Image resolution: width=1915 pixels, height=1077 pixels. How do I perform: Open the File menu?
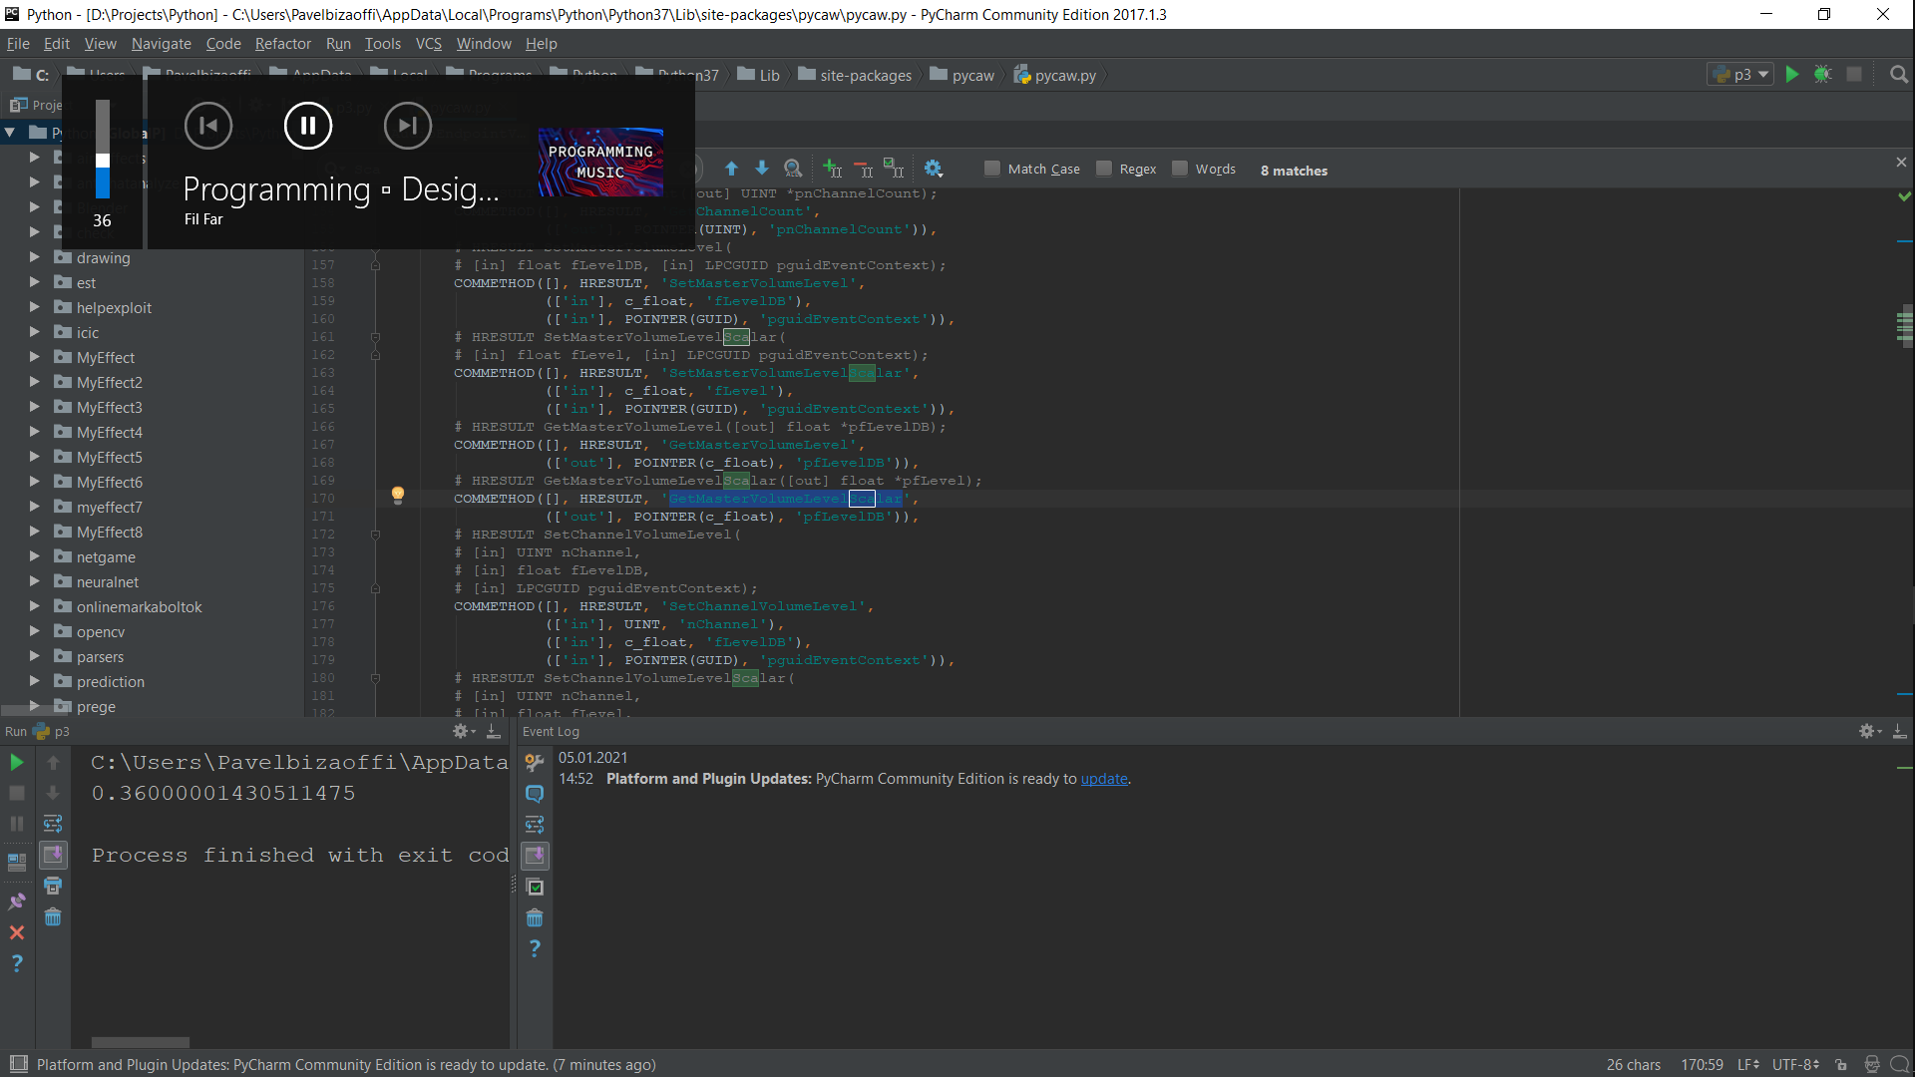click(18, 44)
